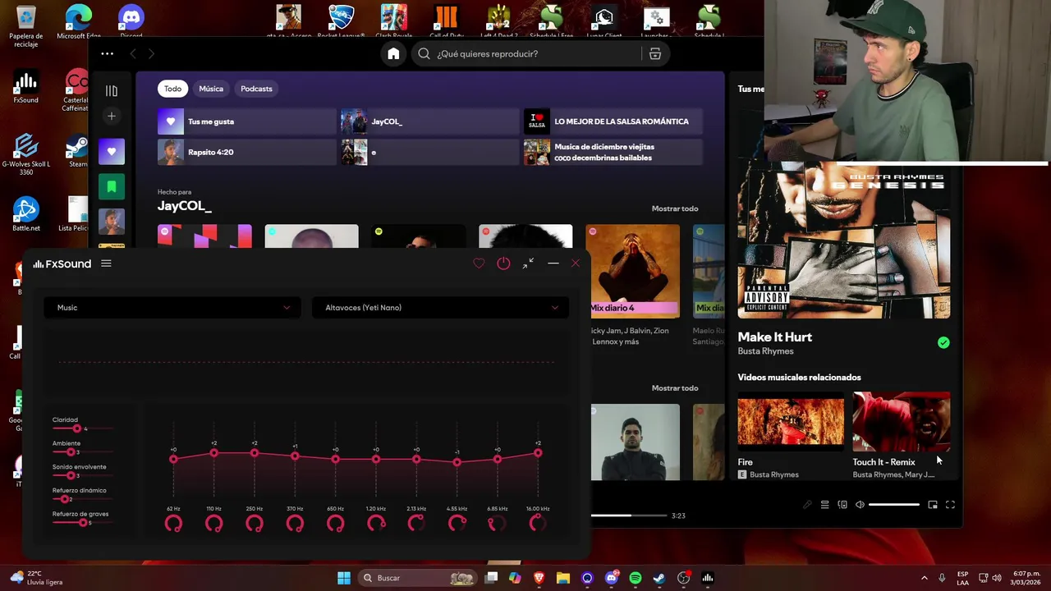Go forward in Spotify
This screenshot has height=591, width=1051.
tap(151, 53)
